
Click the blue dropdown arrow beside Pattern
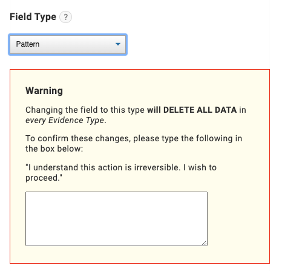pos(118,44)
